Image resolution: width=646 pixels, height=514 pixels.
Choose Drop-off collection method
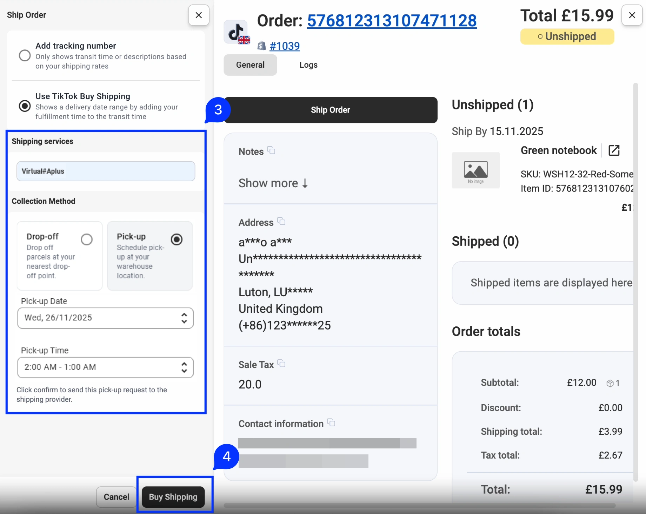click(x=86, y=239)
